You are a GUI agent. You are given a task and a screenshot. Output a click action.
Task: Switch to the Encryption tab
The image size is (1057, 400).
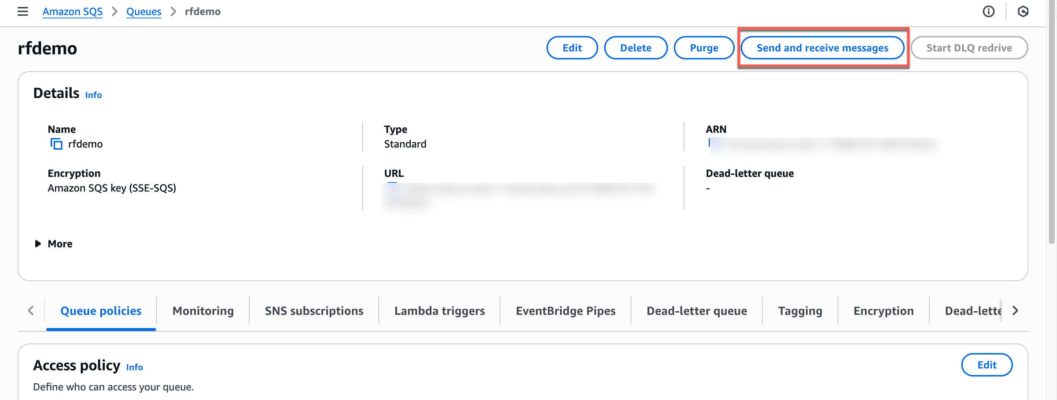click(x=883, y=310)
